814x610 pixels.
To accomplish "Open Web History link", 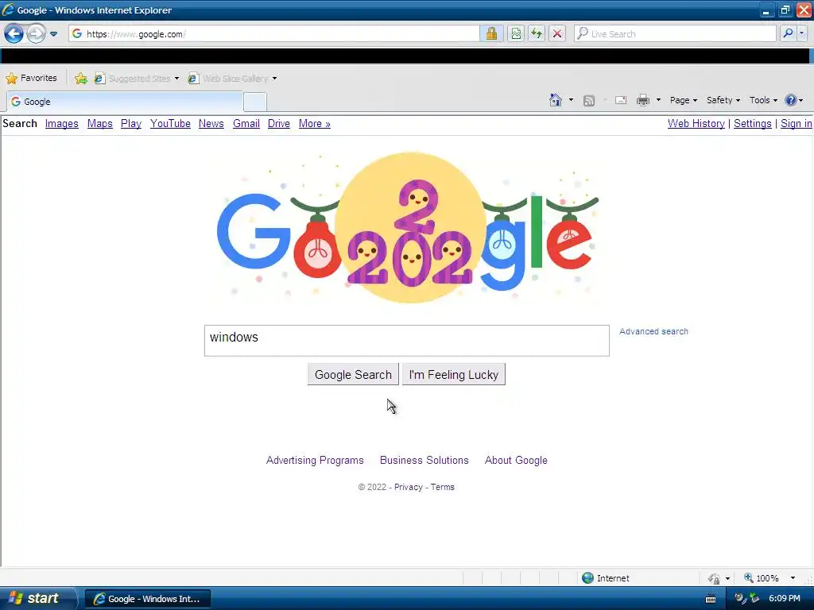I will (x=696, y=123).
